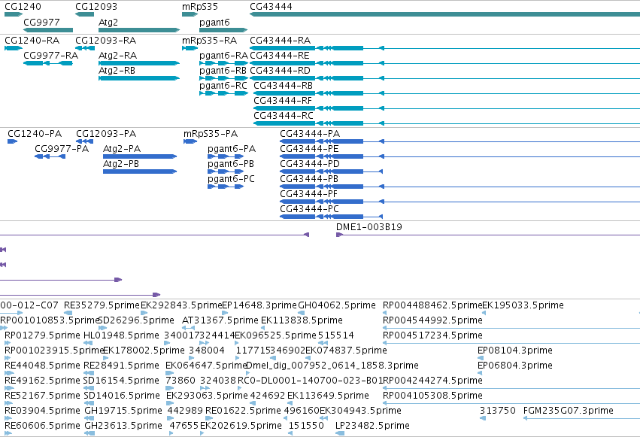Click transcript CG43444-RF
This screenshot has width=640, height=437.
(x=283, y=100)
